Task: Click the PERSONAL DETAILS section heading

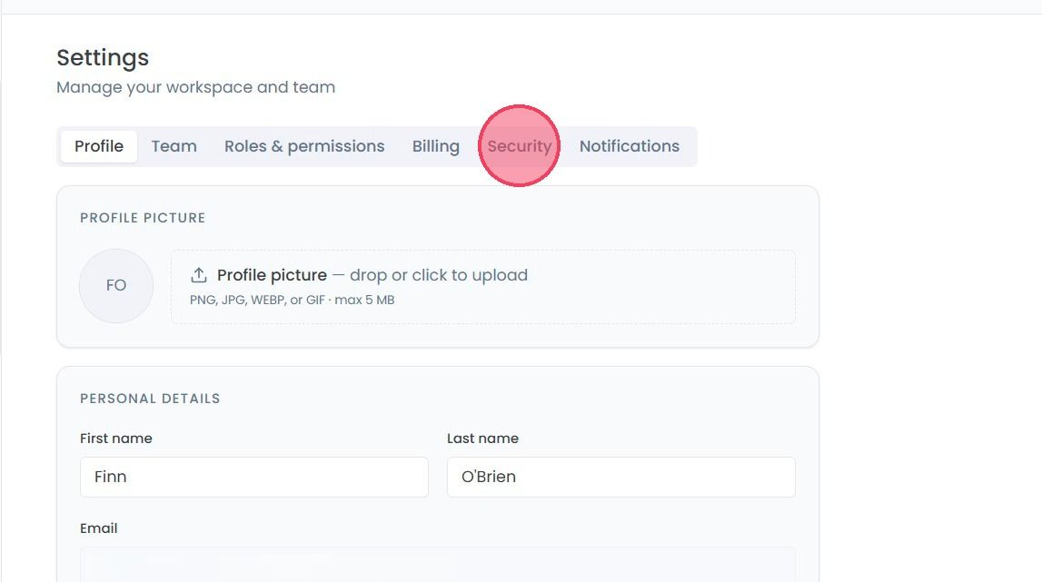Action: tap(150, 399)
